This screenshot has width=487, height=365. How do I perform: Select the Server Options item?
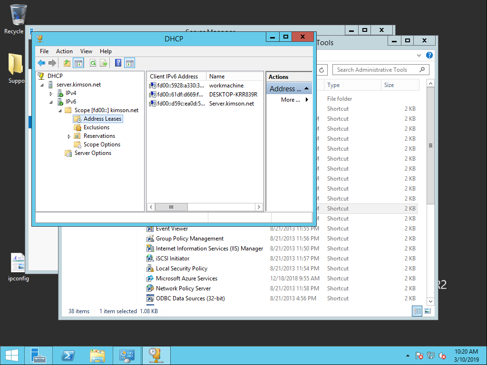[x=93, y=153]
